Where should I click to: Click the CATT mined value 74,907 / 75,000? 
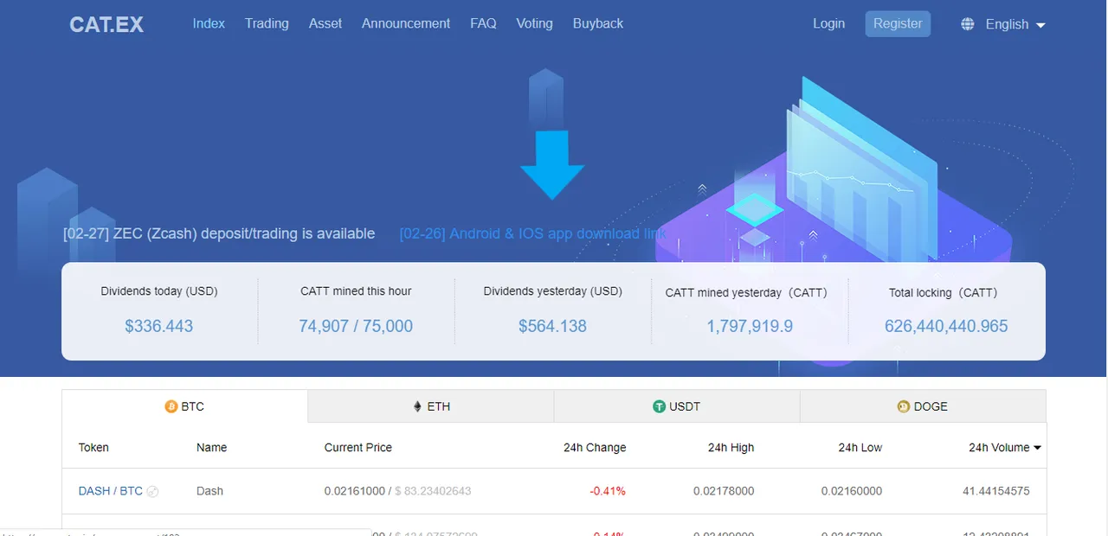tap(356, 326)
